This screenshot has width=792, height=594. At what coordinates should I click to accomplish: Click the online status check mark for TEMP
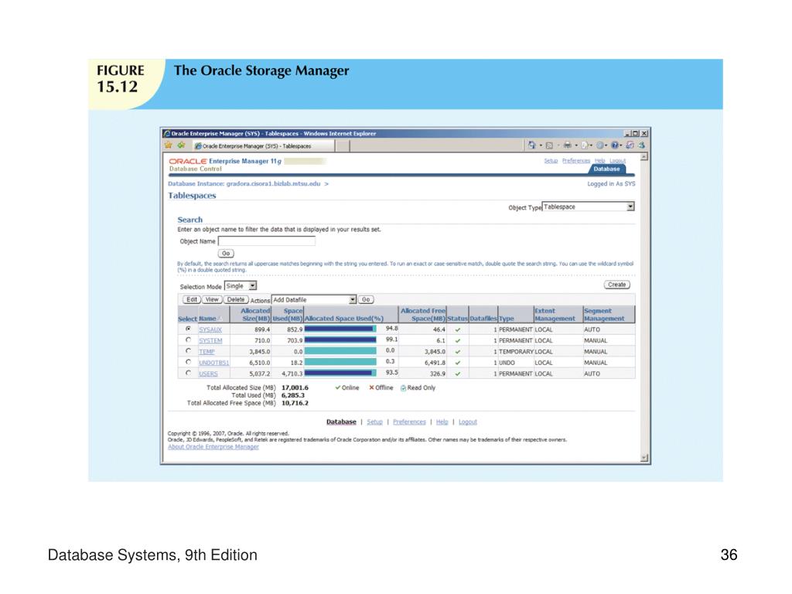458,352
